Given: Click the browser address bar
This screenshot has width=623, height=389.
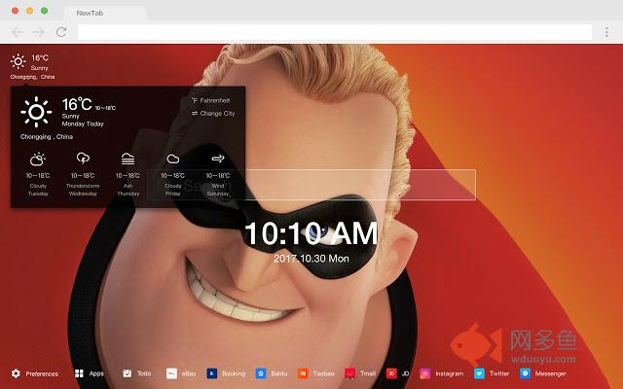Looking at the screenshot, I should (331, 32).
